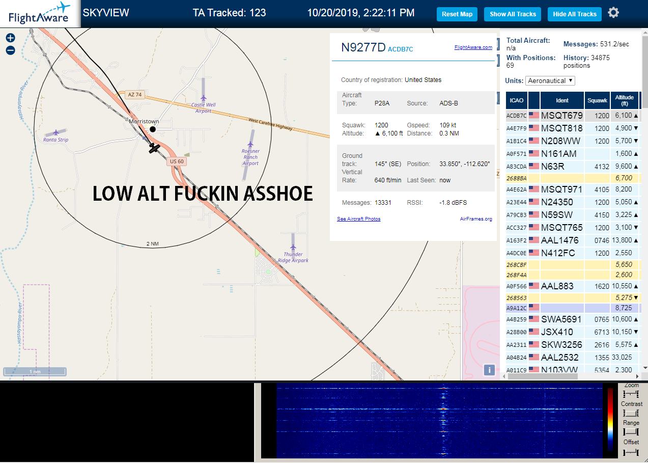
Task: Zoom out on map with minus icon
Action: coord(10,50)
